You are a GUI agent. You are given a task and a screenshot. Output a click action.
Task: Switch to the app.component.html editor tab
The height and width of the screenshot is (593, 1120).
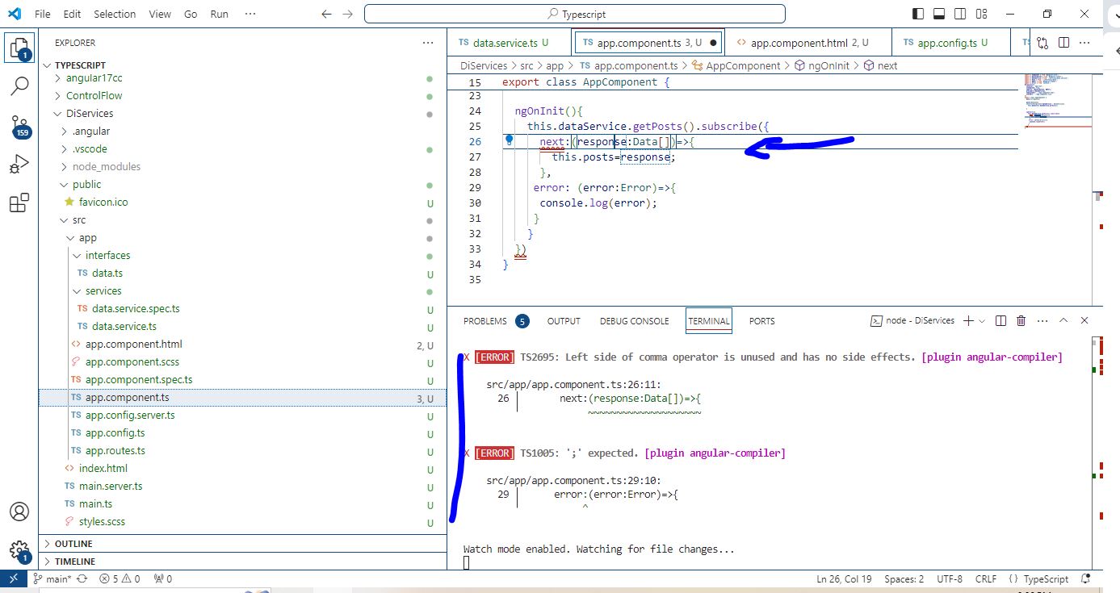tap(809, 43)
